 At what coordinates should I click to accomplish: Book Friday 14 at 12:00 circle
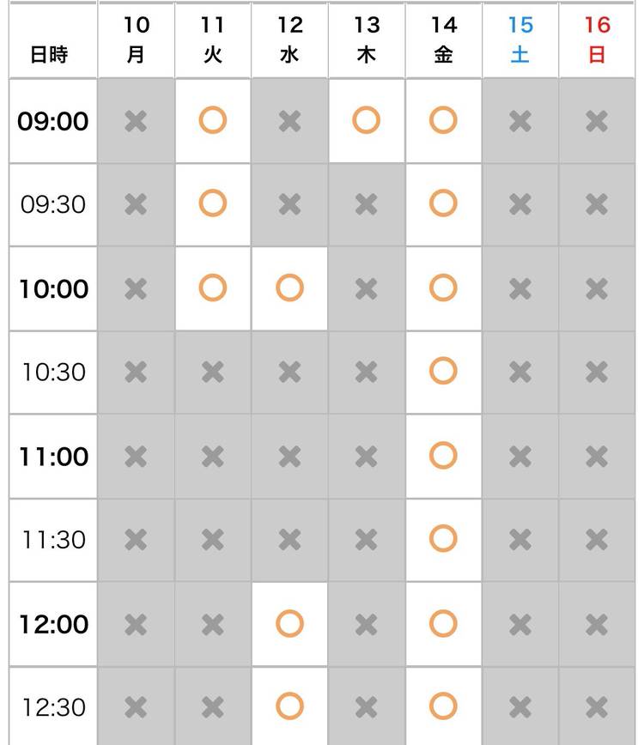click(443, 623)
